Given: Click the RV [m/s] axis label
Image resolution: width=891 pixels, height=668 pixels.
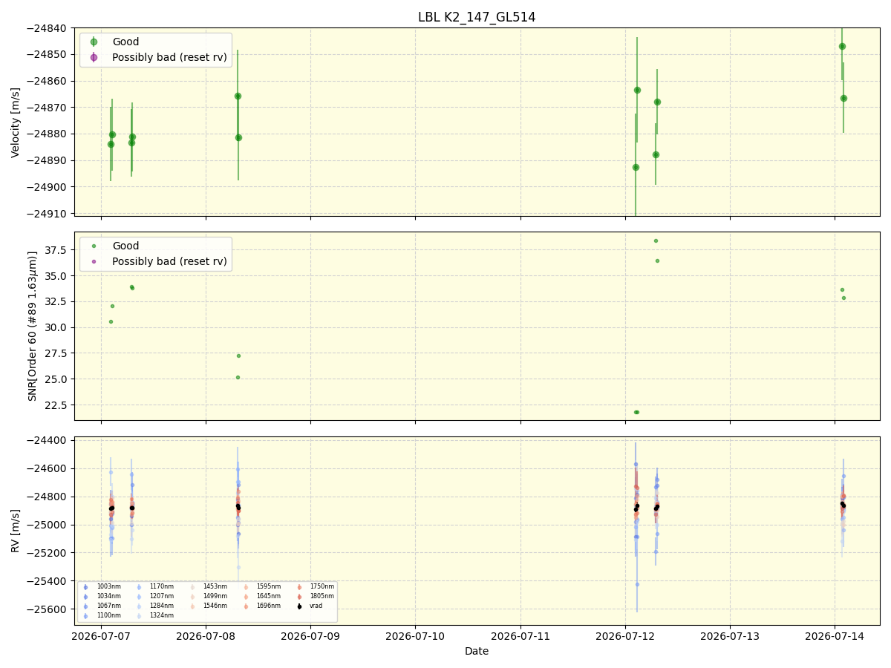Looking at the screenshot, I should [16, 531].
